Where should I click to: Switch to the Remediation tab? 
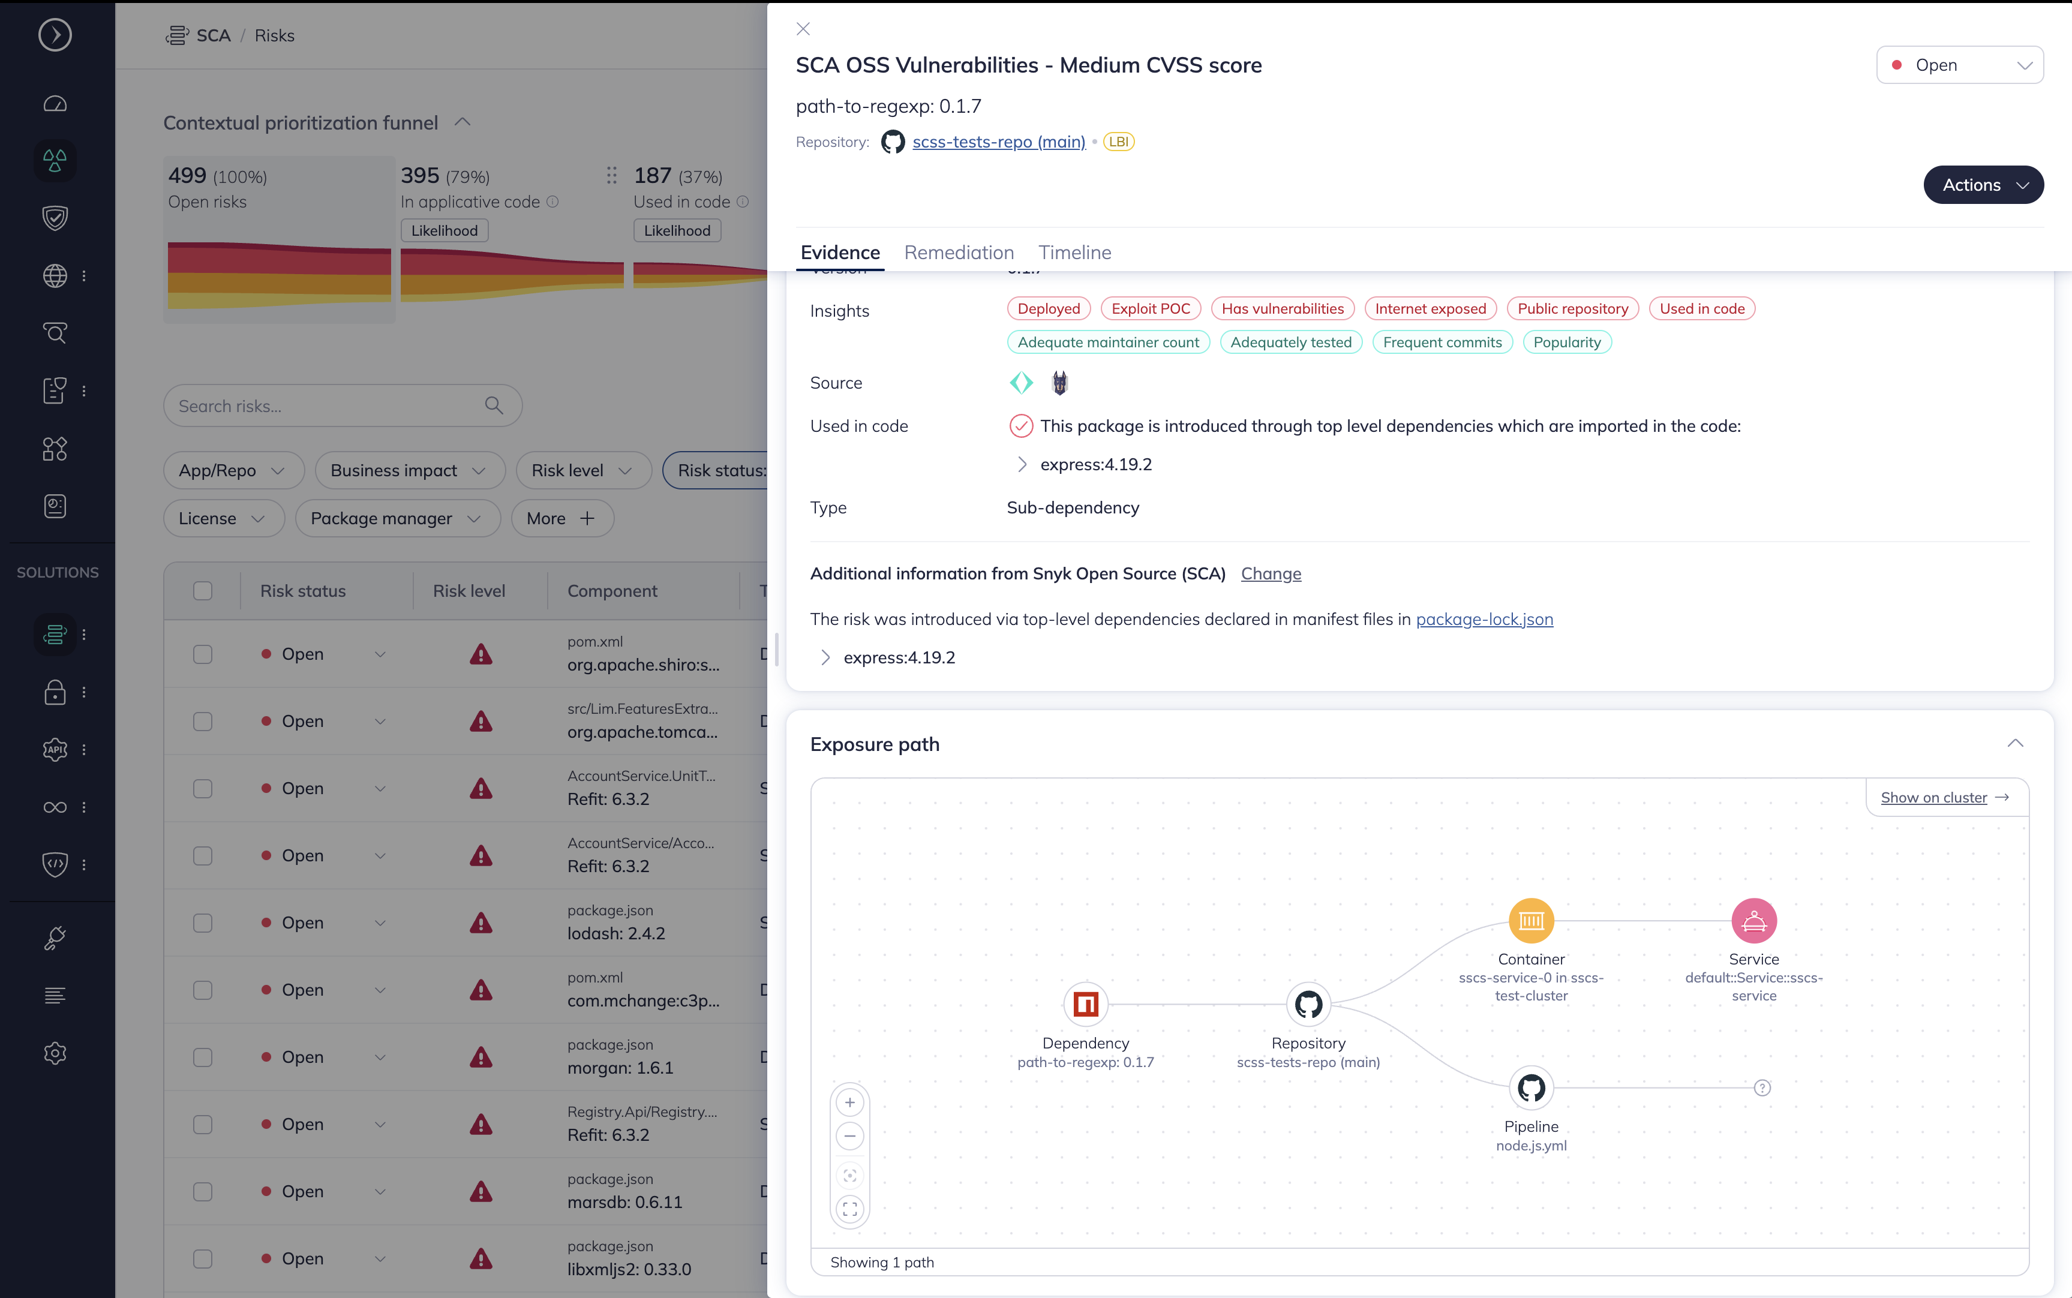tap(959, 253)
